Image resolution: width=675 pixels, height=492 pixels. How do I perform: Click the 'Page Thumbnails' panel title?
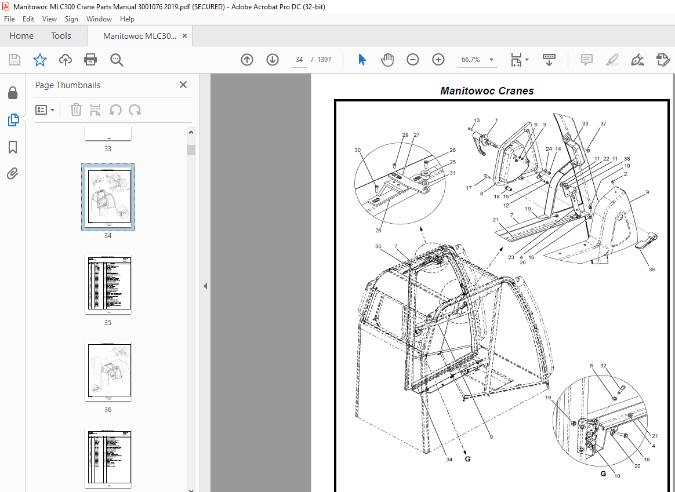68,85
